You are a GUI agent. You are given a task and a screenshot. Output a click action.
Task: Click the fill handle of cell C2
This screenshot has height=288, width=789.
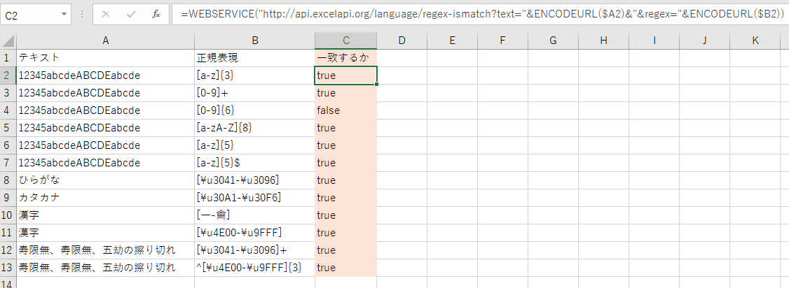click(377, 84)
